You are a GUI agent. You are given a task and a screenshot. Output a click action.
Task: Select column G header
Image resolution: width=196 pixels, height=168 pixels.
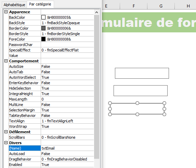point(161,6)
